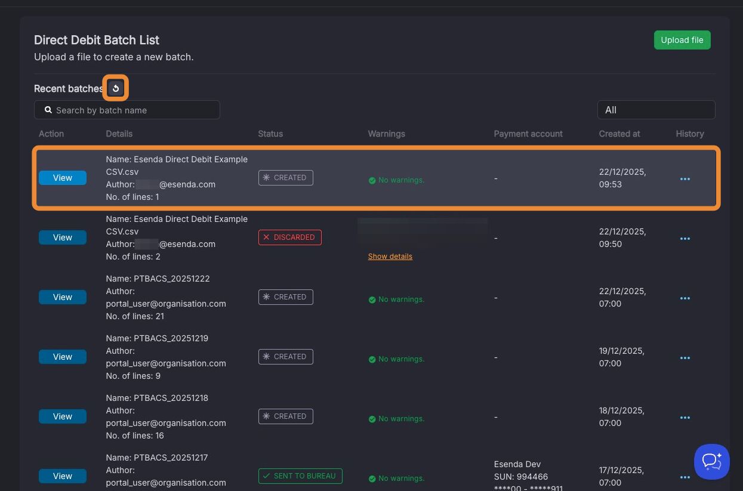Open the All status filter dropdown

pos(656,110)
